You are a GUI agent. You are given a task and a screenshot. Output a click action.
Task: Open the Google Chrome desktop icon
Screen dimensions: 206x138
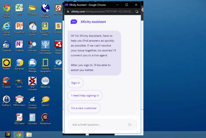[x=6, y=11]
